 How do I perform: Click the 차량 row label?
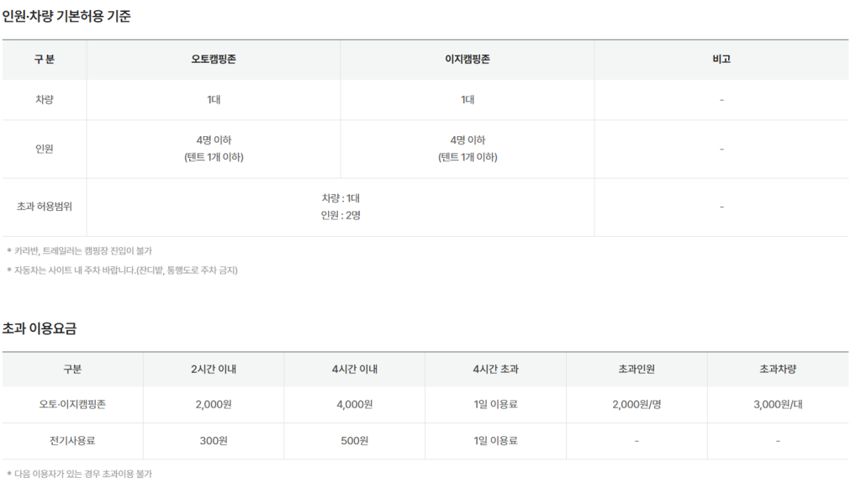pos(45,100)
